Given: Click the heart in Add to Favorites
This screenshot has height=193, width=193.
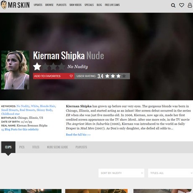Looking at the screenshot, I should (71, 76).
